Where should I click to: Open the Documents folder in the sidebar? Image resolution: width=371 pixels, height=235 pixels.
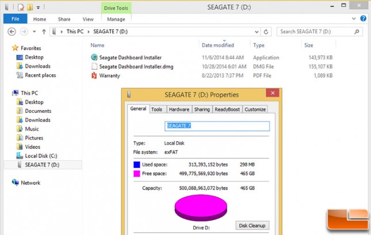[38, 111]
